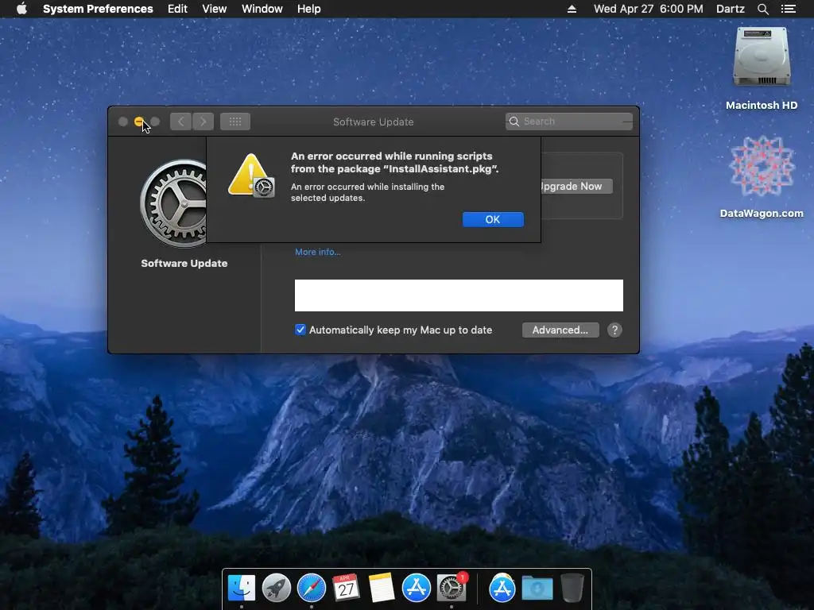Click the Search field in Software Update

(569, 122)
